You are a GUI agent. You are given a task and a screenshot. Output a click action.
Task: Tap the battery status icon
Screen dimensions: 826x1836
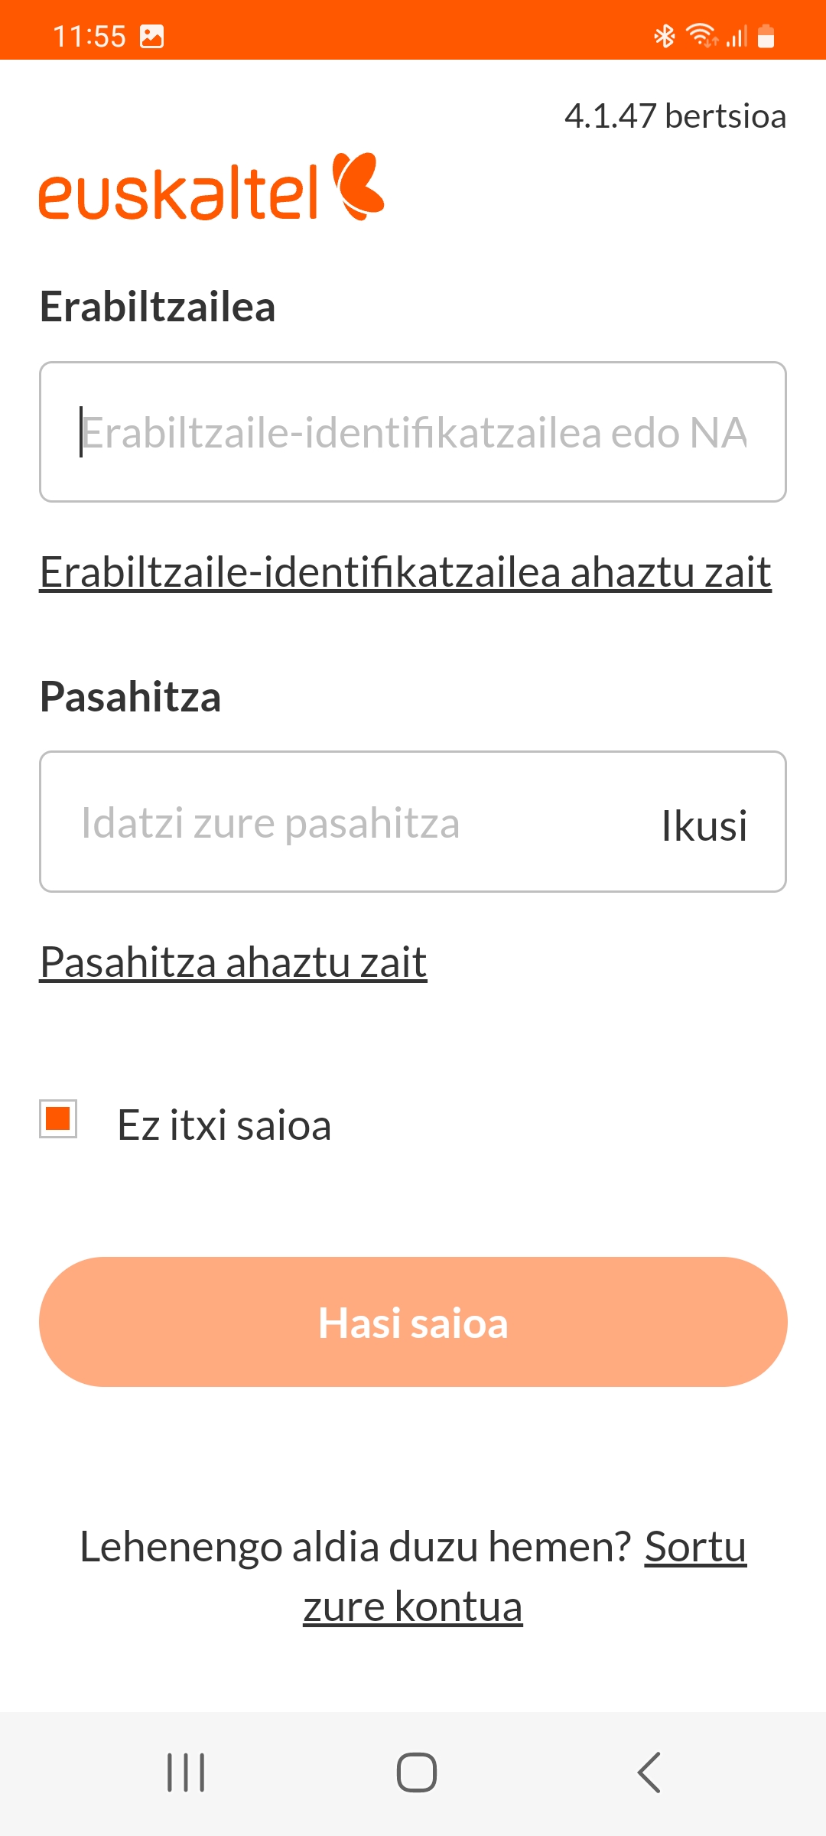pyautogui.click(x=766, y=36)
